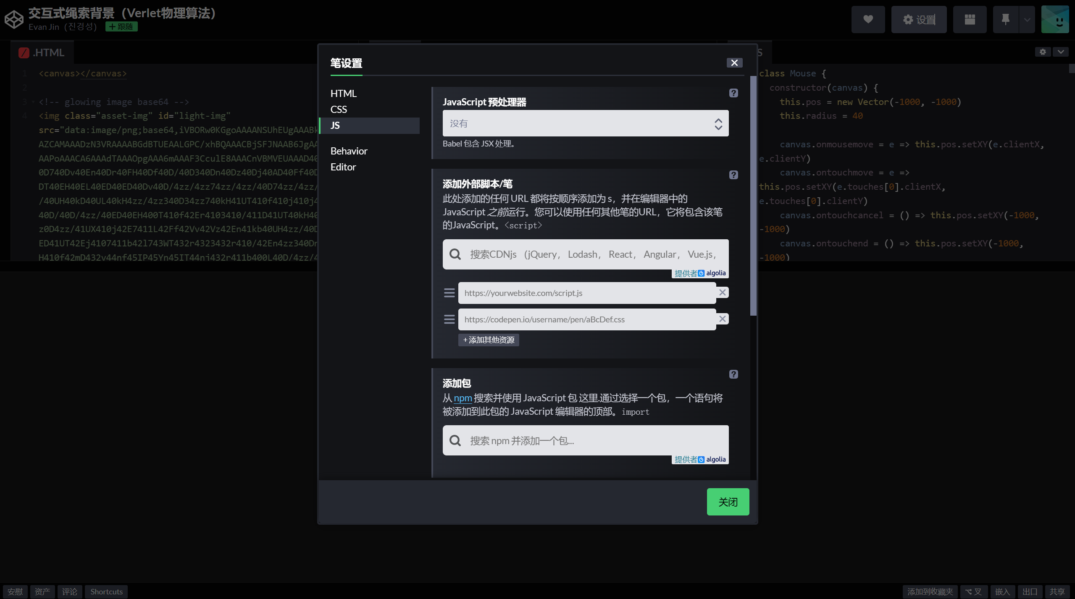Click 嵌入 embed button in footer
Viewport: 1075px width, 599px height.
coord(1002,591)
